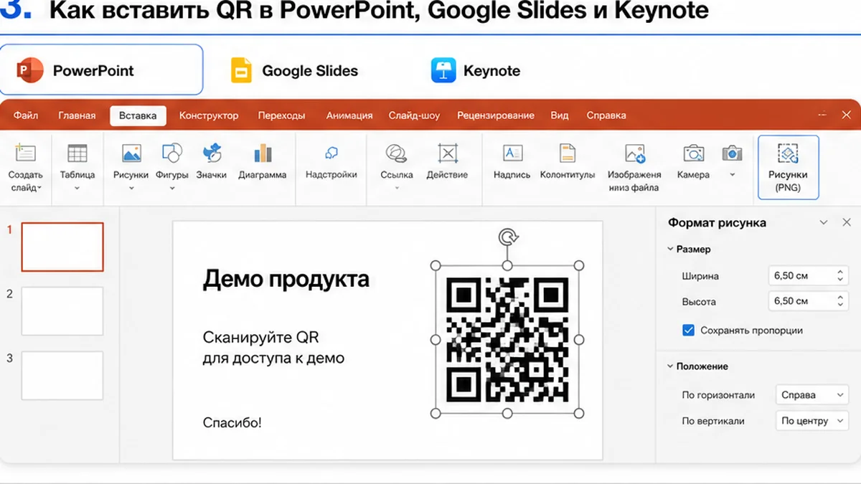This screenshot has width=861, height=484.
Task: Expand the arrow under Ссылка
Action: (x=396, y=189)
